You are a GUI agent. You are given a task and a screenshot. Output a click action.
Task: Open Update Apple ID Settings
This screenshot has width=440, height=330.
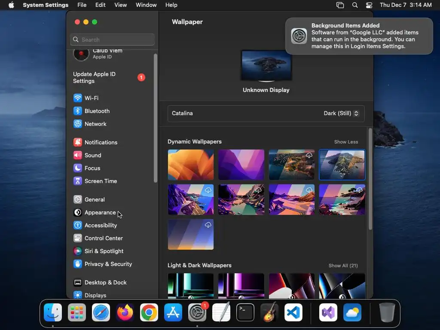109,77
